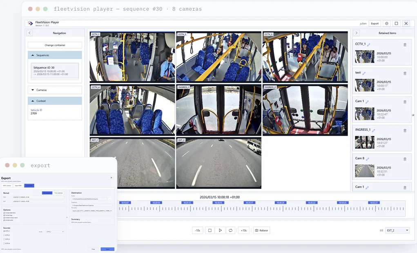Click 'Change container' button
417x253 pixels.
[x=55, y=45]
